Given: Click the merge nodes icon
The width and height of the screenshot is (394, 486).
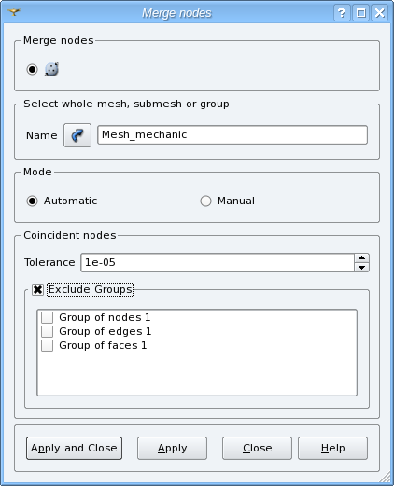Looking at the screenshot, I should (51, 69).
